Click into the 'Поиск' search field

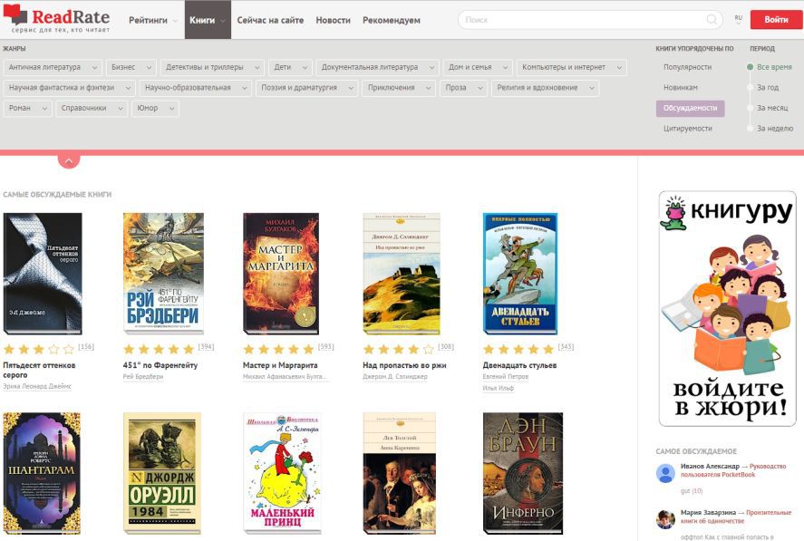pos(580,20)
